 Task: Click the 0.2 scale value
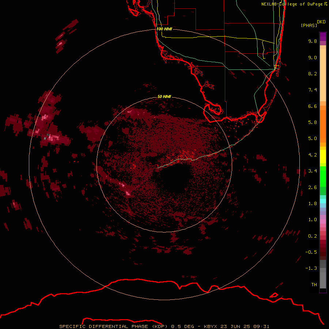tap(313, 236)
